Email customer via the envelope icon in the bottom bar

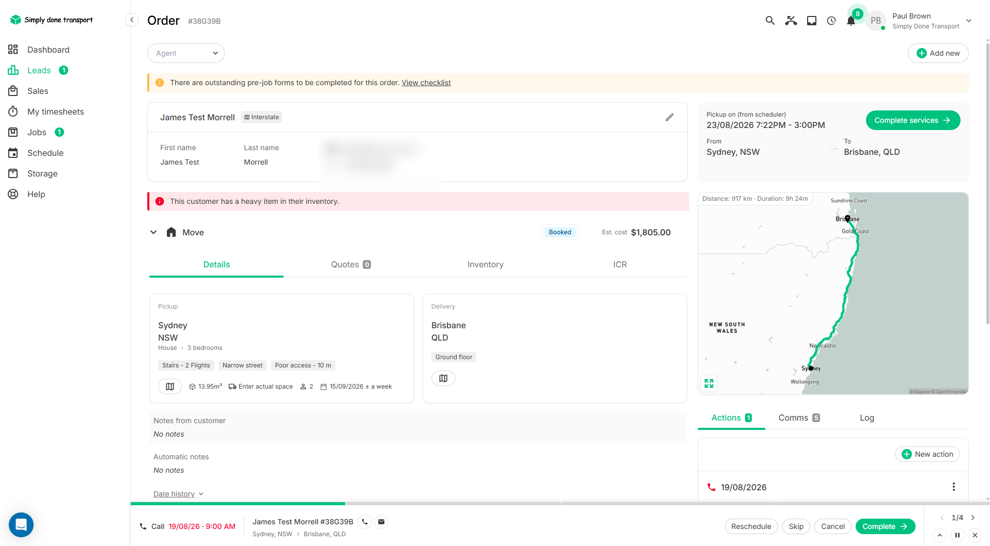click(x=381, y=522)
